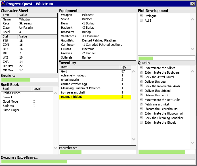The width and height of the screenshot is (197, 166).
Task: Click the Vambraces +1 Macrame row
Action: (x=98, y=36)
